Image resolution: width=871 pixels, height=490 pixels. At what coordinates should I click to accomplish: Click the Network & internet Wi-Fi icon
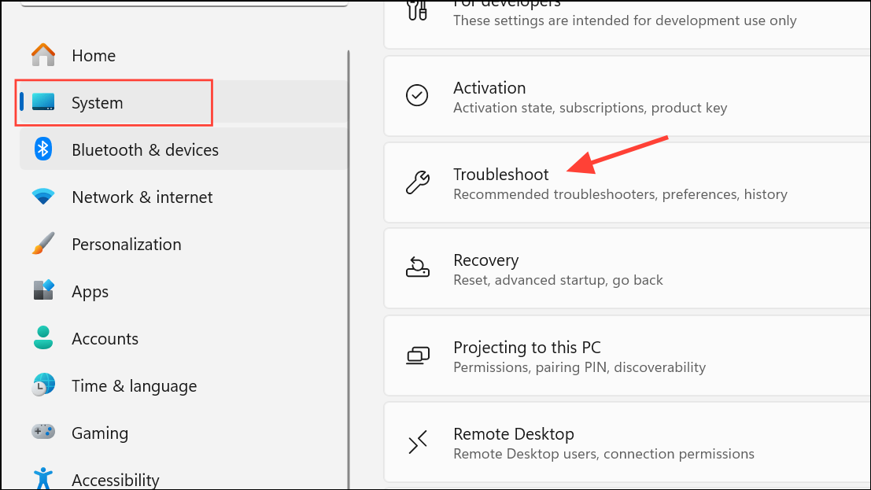pyautogui.click(x=42, y=197)
